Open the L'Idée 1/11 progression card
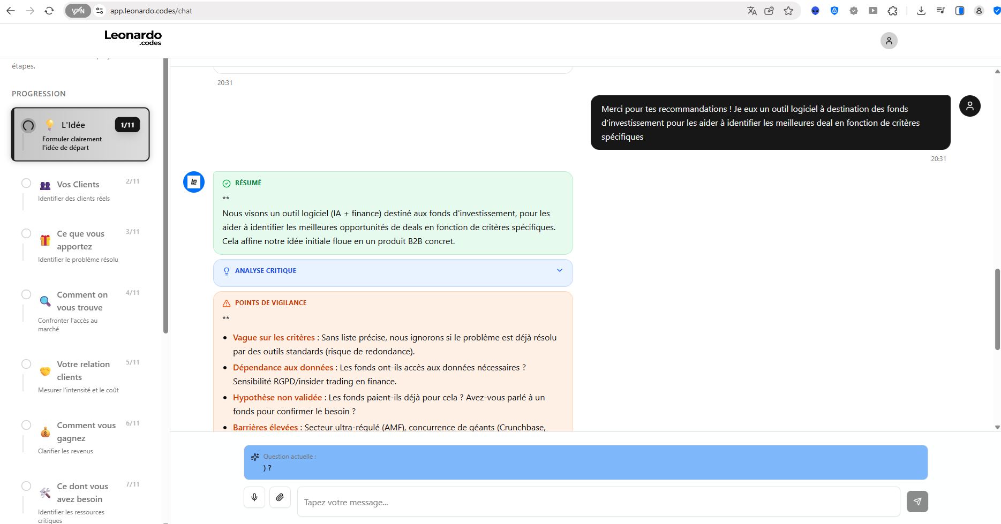The image size is (1001, 524). click(x=80, y=134)
